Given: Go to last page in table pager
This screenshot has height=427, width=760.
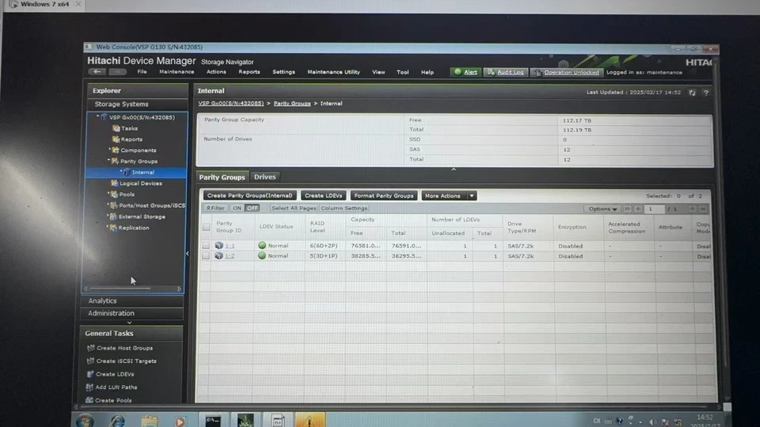Looking at the screenshot, I should tap(703, 209).
